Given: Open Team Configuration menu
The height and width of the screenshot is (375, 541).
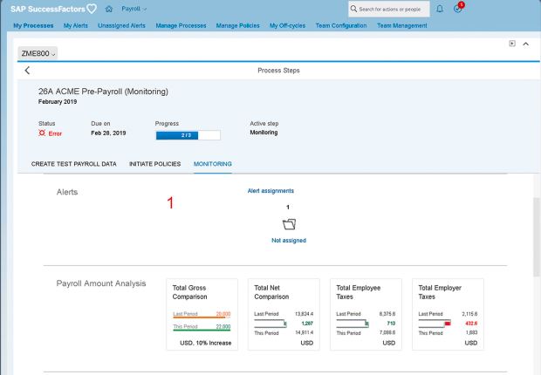Looking at the screenshot, I should point(341,25).
